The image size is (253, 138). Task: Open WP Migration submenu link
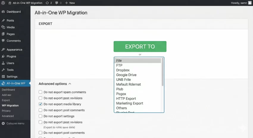coord(10,106)
